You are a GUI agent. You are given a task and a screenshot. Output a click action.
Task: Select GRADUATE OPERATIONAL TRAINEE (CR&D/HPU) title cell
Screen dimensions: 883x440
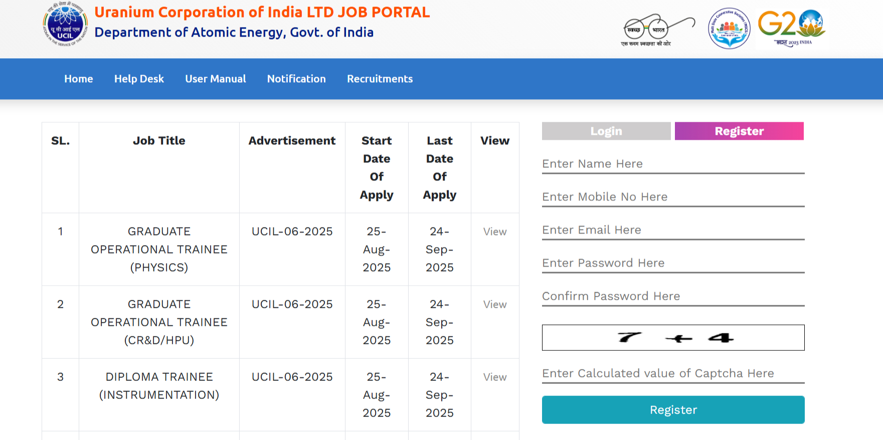coord(159,322)
